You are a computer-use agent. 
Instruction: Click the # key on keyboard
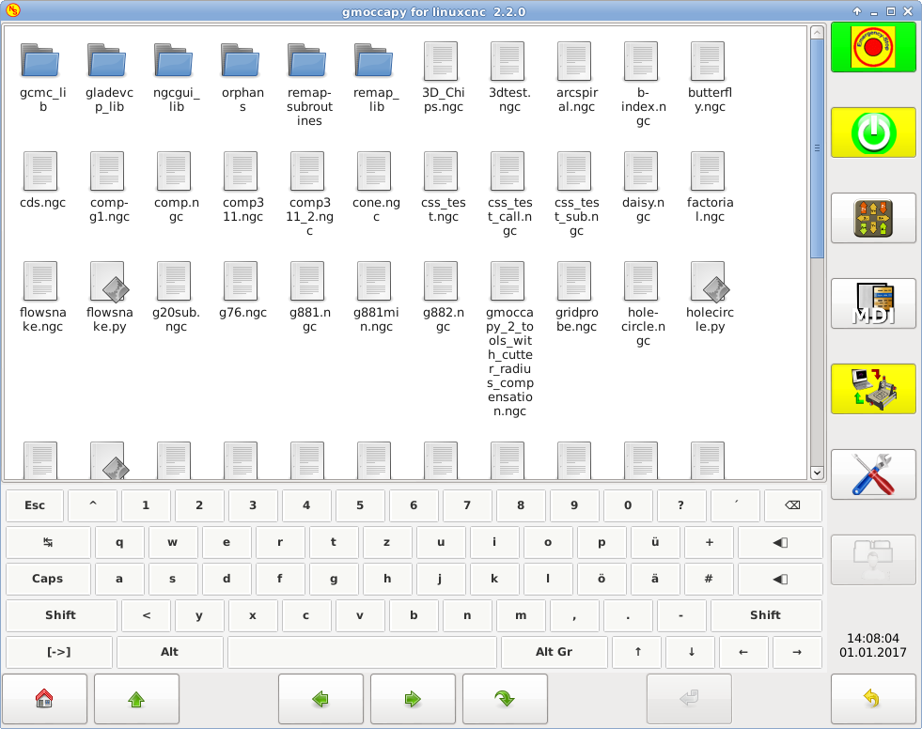tap(709, 579)
